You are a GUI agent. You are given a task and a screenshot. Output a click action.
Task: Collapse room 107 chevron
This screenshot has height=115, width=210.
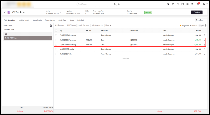click(49, 34)
